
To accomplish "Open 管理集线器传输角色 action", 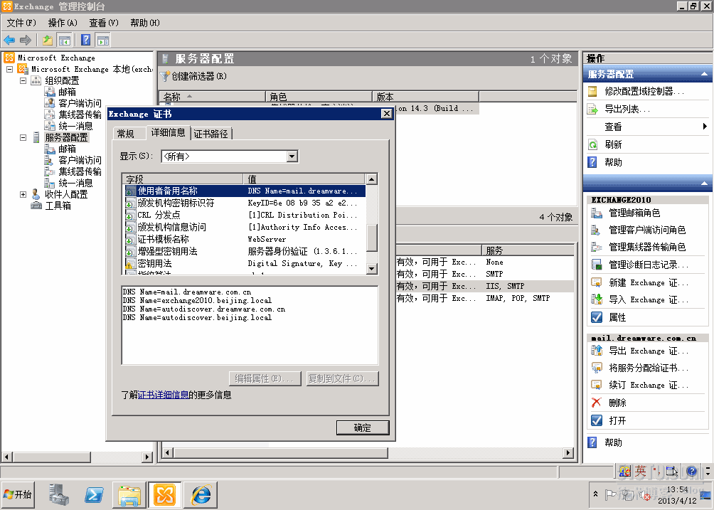I will 647,248.
